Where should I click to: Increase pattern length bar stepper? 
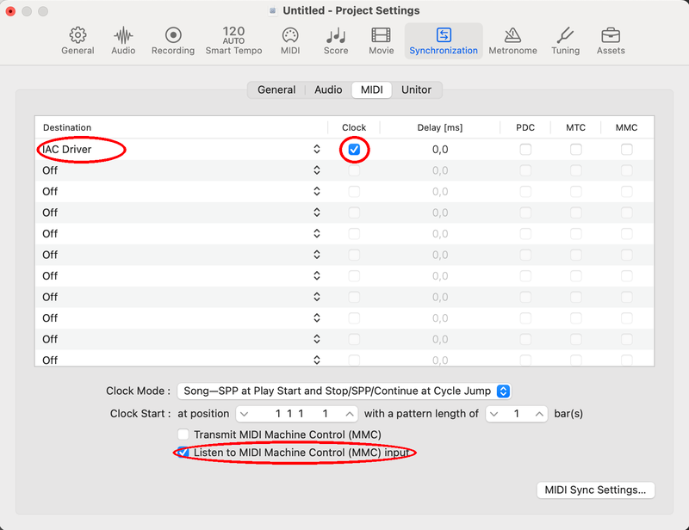540,414
